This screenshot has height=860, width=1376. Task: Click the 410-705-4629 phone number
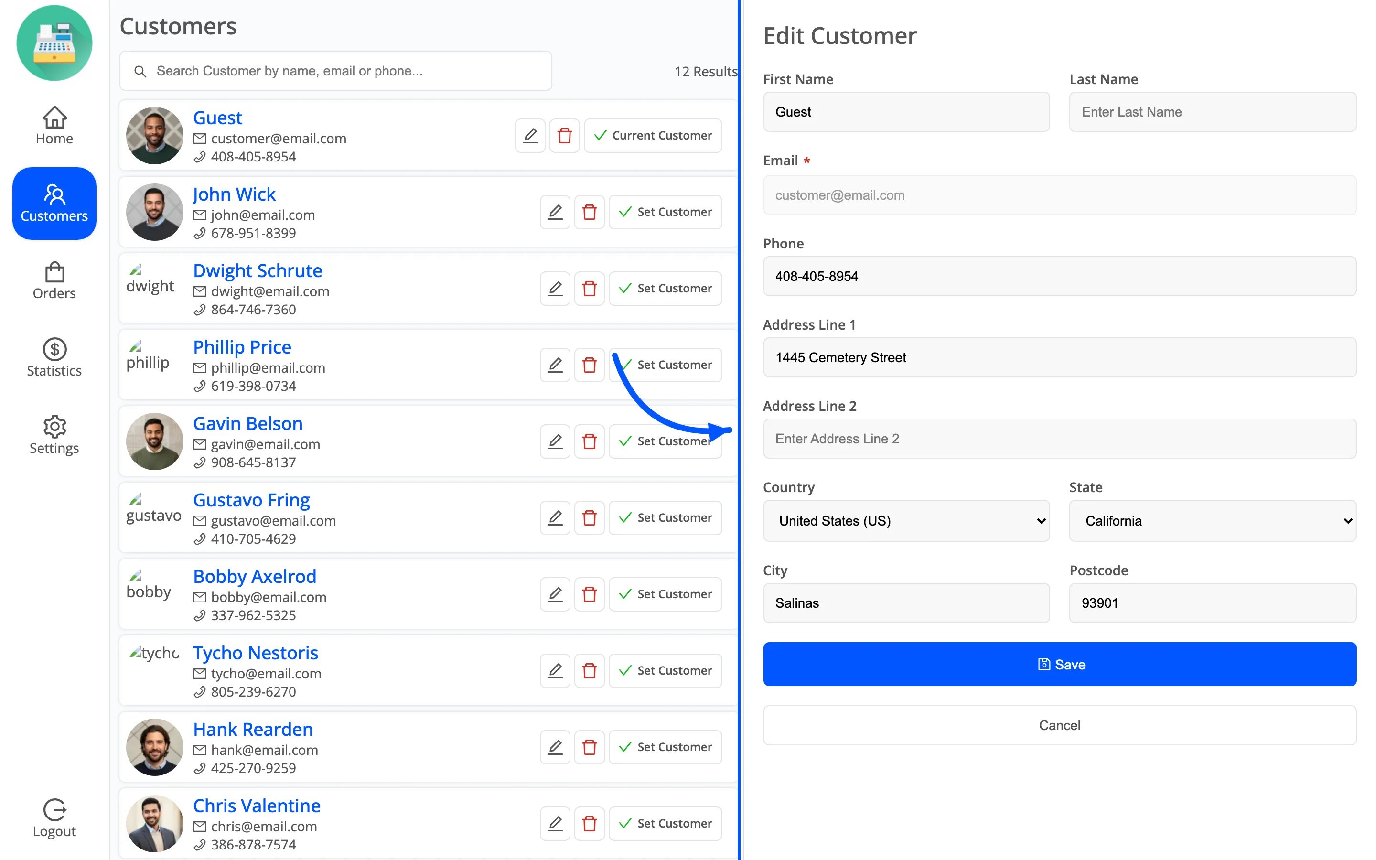pos(253,539)
